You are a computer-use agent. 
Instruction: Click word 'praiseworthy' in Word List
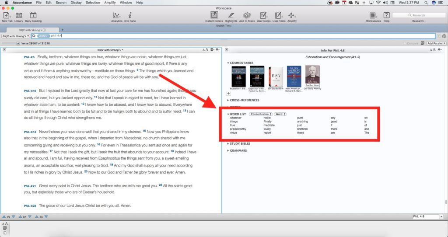pos(238,129)
